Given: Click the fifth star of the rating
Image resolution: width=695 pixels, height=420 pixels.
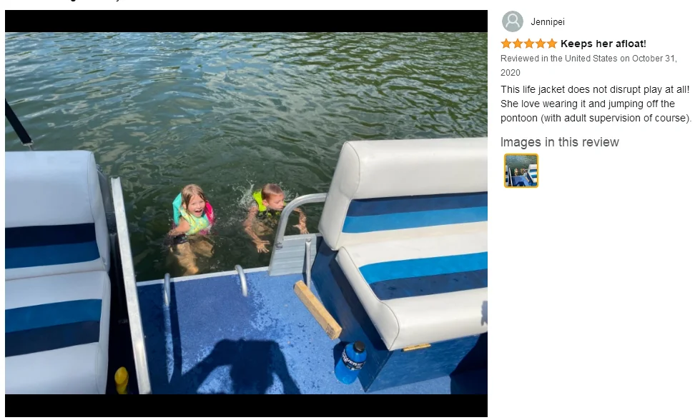Looking at the screenshot, I should click(x=551, y=44).
